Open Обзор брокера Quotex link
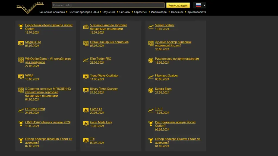 (x=178, y=141)
